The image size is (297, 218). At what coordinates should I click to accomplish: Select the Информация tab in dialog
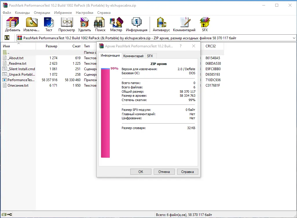(110, 55)
